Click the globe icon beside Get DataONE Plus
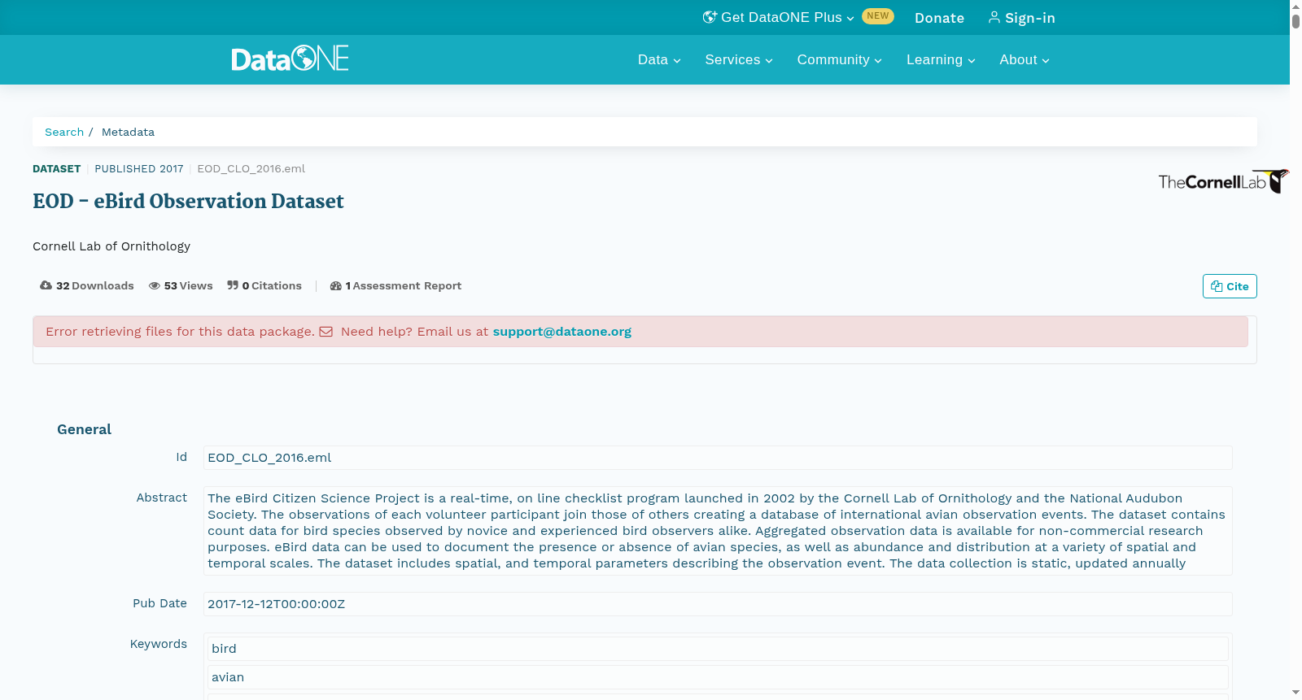 (x=710, y=17)
